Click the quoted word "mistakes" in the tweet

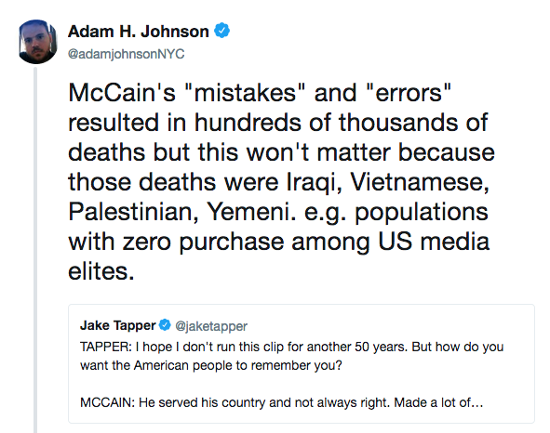coord(245,93)
